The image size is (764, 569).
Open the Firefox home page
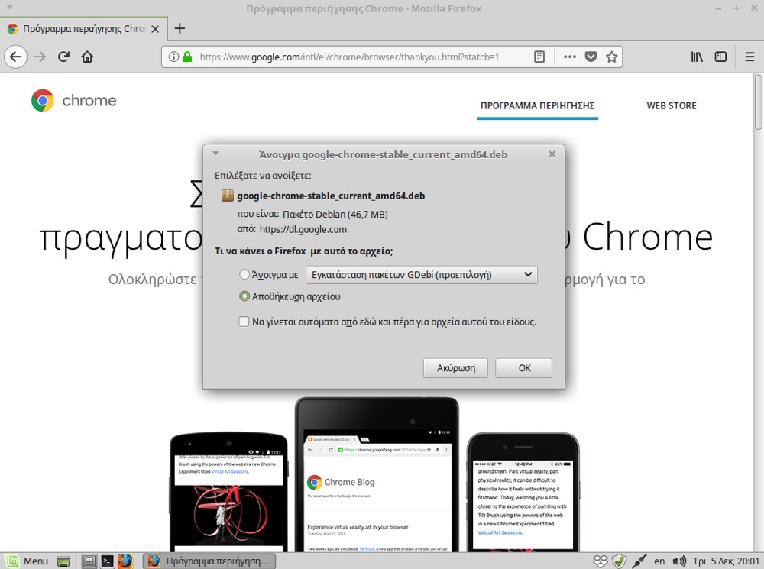click(x=87, y=57)
